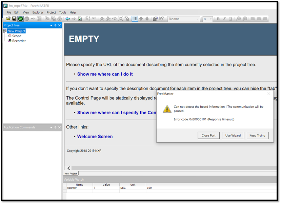Image resolution: width=281 pixels, height=204 pixels.
Task: Open the View menu
Action: coord(26,12)
